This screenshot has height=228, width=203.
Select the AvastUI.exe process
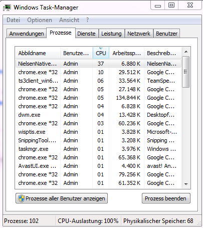pos(98,166)
